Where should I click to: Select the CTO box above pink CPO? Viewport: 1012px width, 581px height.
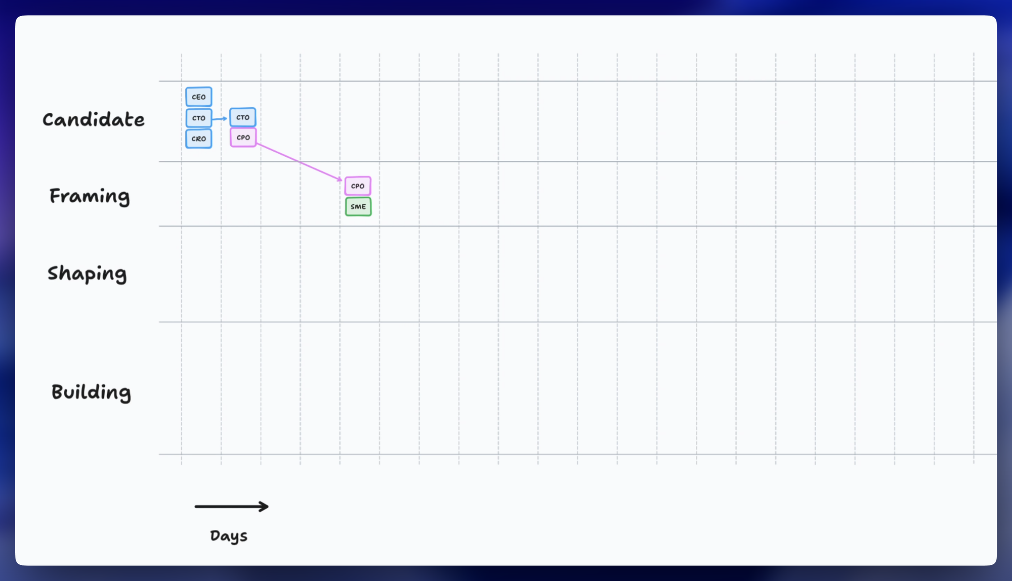tap(242, 117)
